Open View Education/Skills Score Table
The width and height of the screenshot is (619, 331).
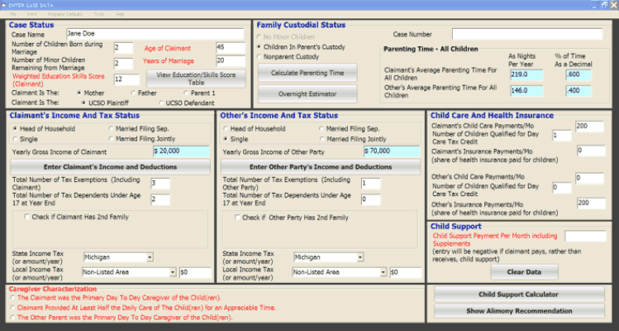tap(197, 79)
